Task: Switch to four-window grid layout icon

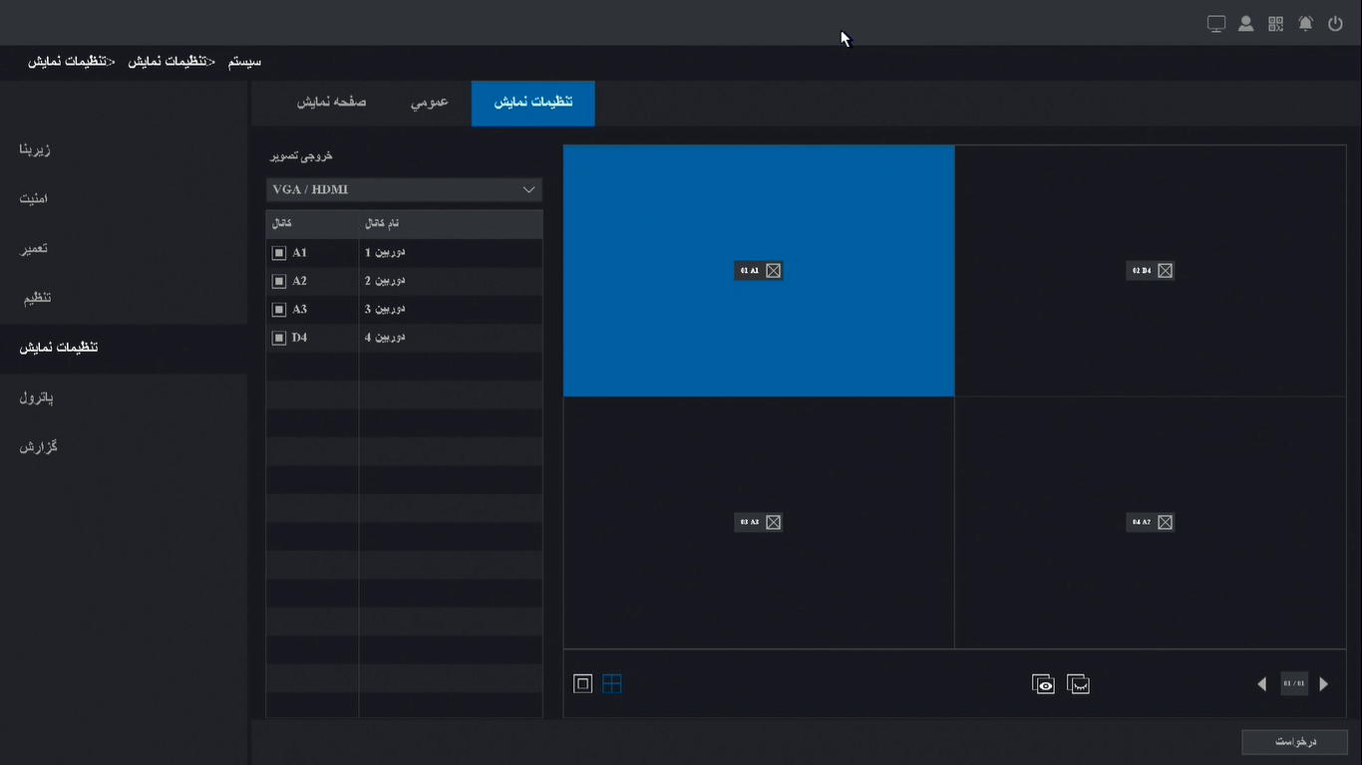Action: pos(612,683)
